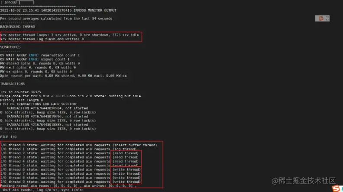Screen dimensions: 343x192
Task: Click the 'ibuf aio reads' line
Action: coord(43,190)
